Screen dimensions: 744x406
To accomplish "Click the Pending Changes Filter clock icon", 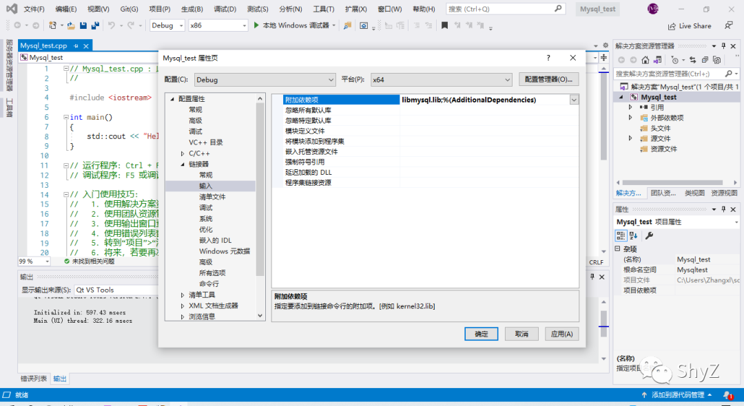I will (674, 60).
